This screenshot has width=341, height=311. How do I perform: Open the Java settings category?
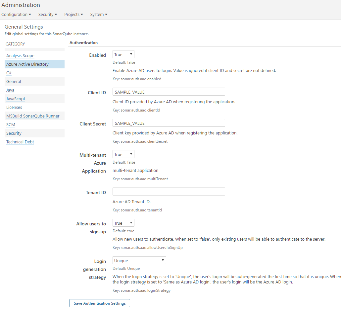(x=10, y=90)
